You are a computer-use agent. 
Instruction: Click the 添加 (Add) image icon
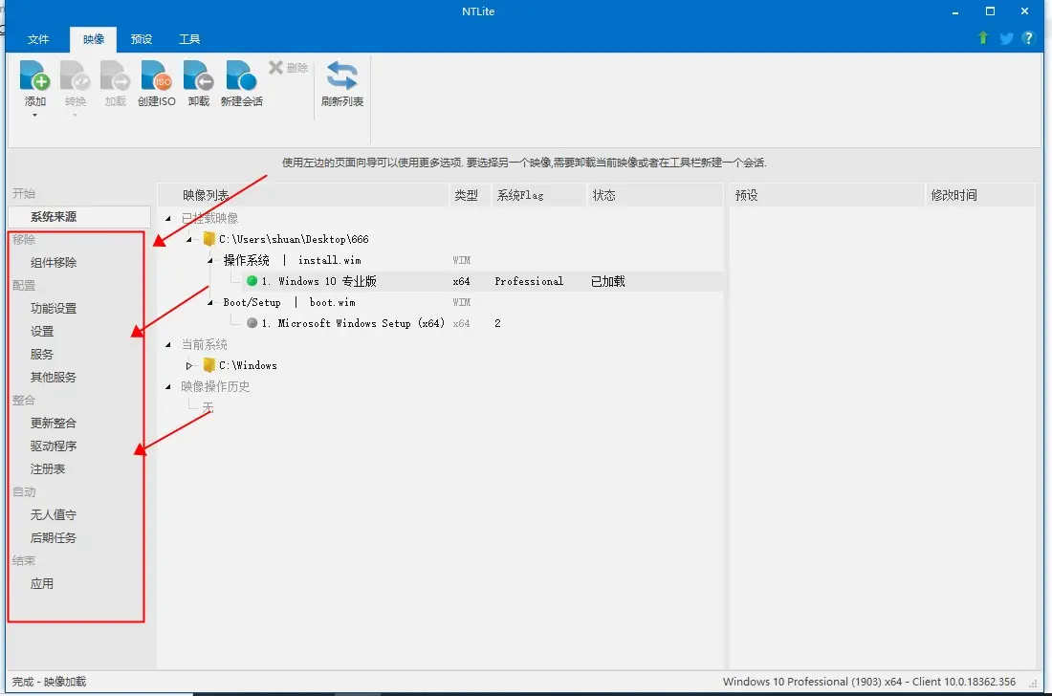tap(34, 76)
